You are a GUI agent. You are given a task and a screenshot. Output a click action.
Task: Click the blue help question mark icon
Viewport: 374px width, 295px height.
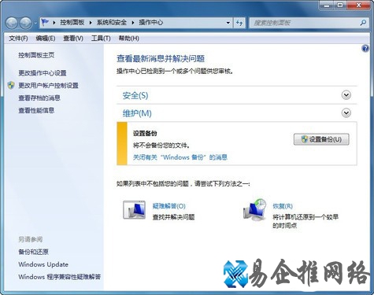point(365,49)
